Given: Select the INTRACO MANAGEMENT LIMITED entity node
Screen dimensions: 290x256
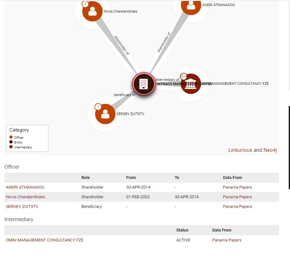Looking at the screenshot, I should (x=143, y=84).
